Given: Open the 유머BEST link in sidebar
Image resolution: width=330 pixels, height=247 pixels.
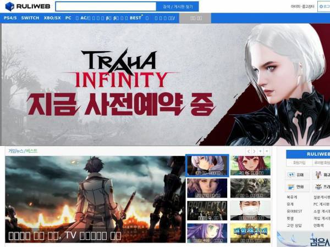Looking at the screenshot, I should pos(294,211).
